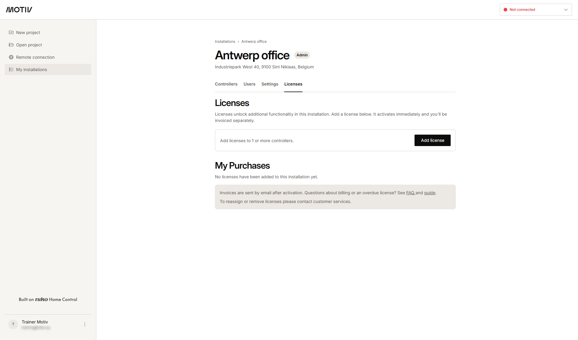Click 'No licenses have been added' message
This screenshot has width=578, height=340.
pyautogui.click(x=266, y=177)
